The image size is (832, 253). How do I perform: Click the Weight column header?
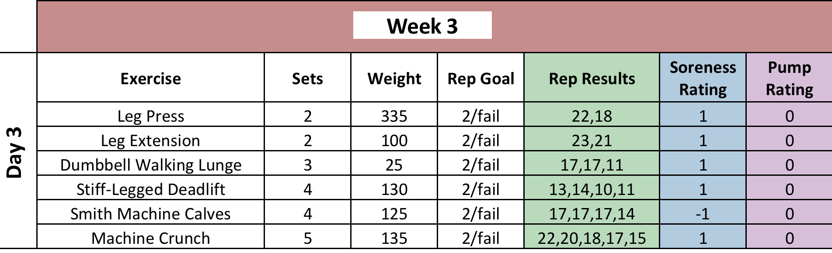click(394, 79)
